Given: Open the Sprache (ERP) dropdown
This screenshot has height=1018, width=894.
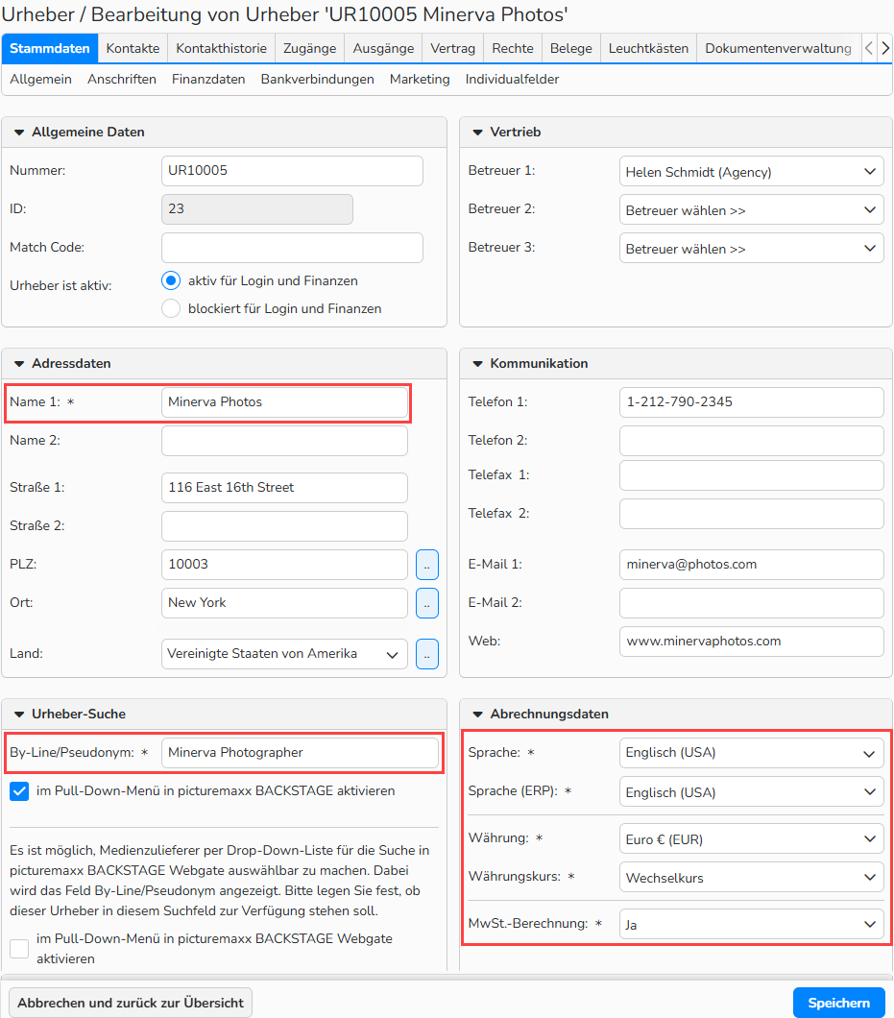Looking at the screenshot, I should (751, 791).
